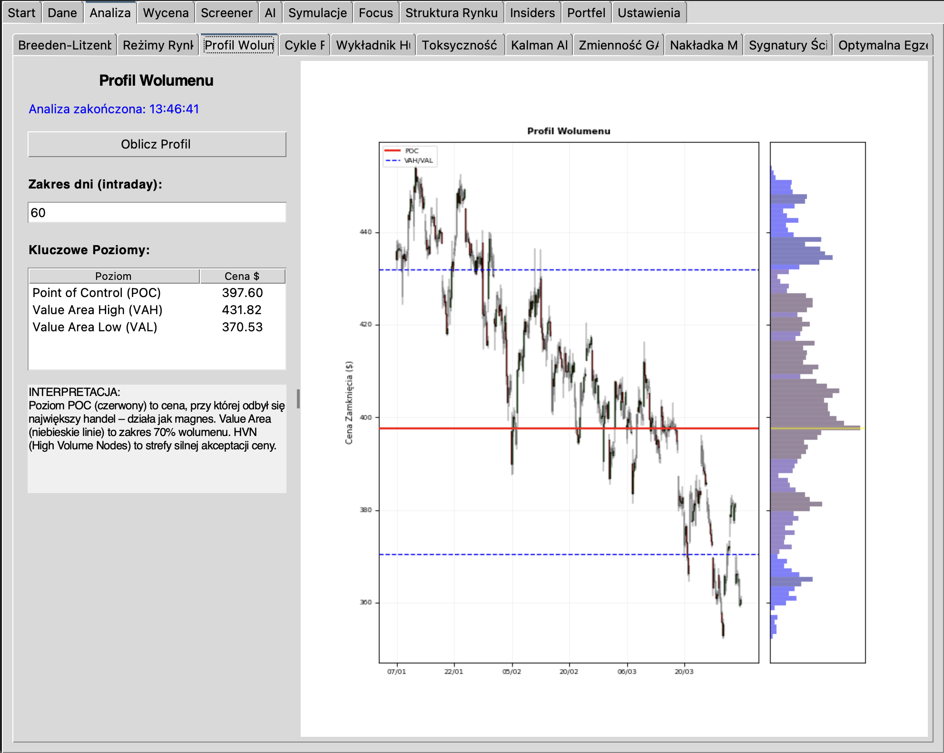Open the Start tab
This screenshot has width=944, height=753.
pyautogui.click(x=21, y=13)
